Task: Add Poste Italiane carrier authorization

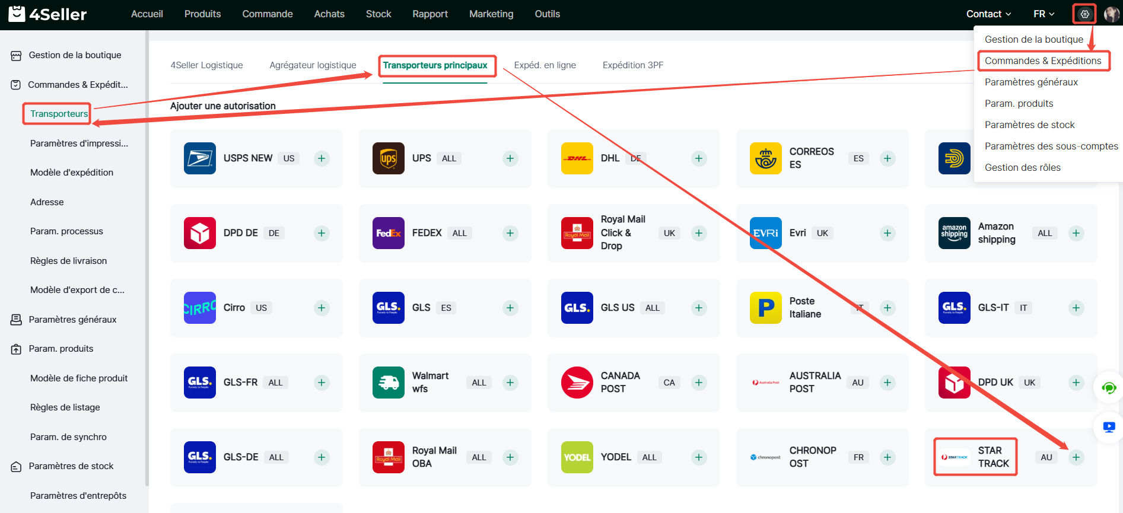Action: (887, 308)
